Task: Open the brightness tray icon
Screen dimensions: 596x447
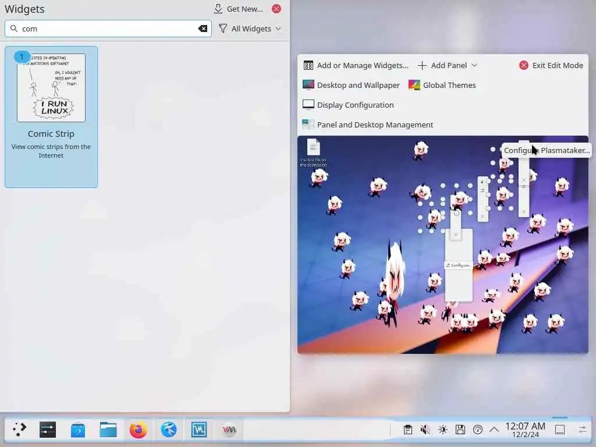Action: click(x=443, y=430)
